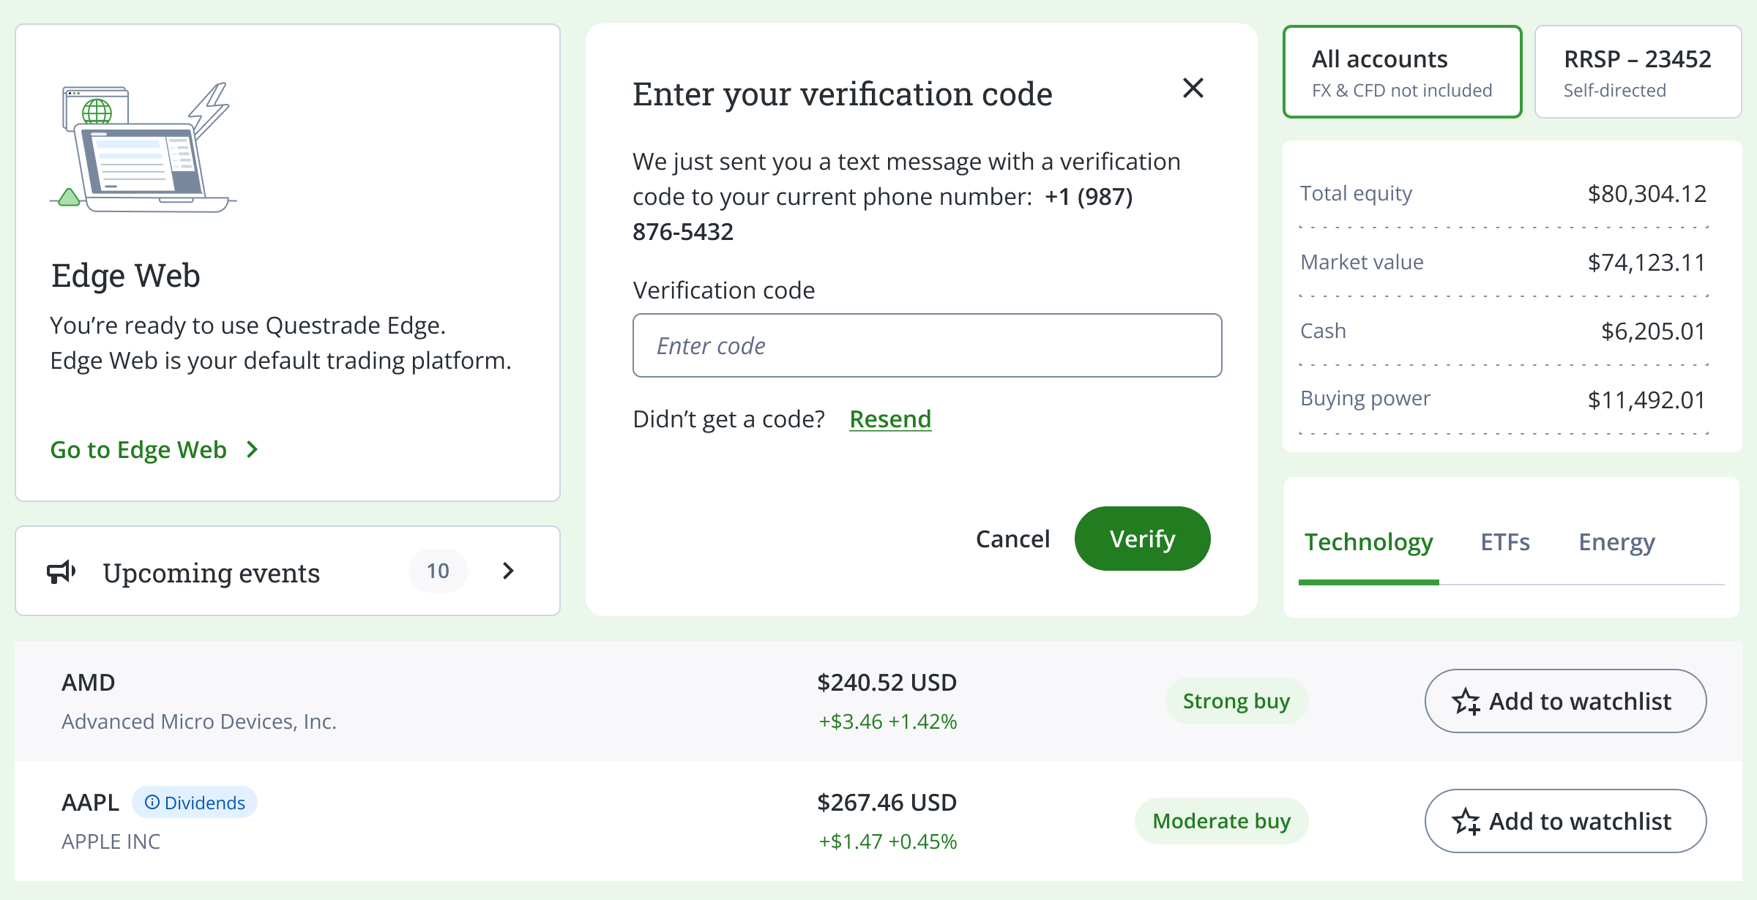Select the RRSP – 23452 account
The image size is (1757, 900).
(1638, 72)
